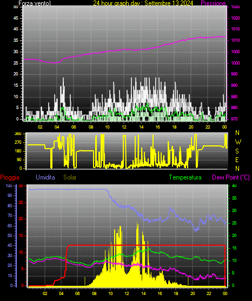
Task: Select the magenta 'Pressione' label
Action: (x=213, y=3)
